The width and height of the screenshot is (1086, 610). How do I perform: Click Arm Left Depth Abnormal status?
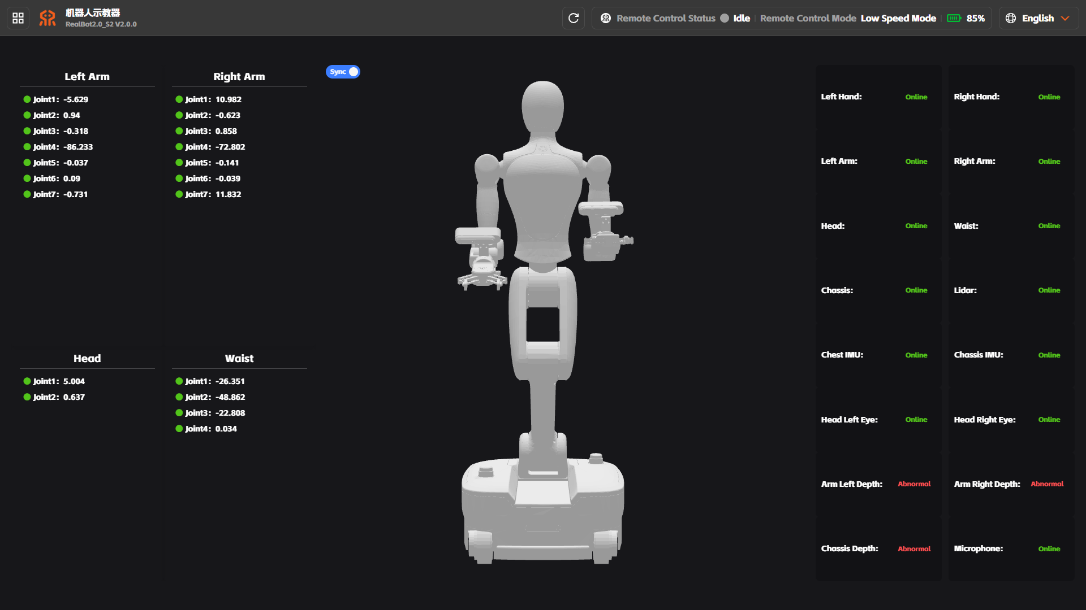(x=914, y=484)
